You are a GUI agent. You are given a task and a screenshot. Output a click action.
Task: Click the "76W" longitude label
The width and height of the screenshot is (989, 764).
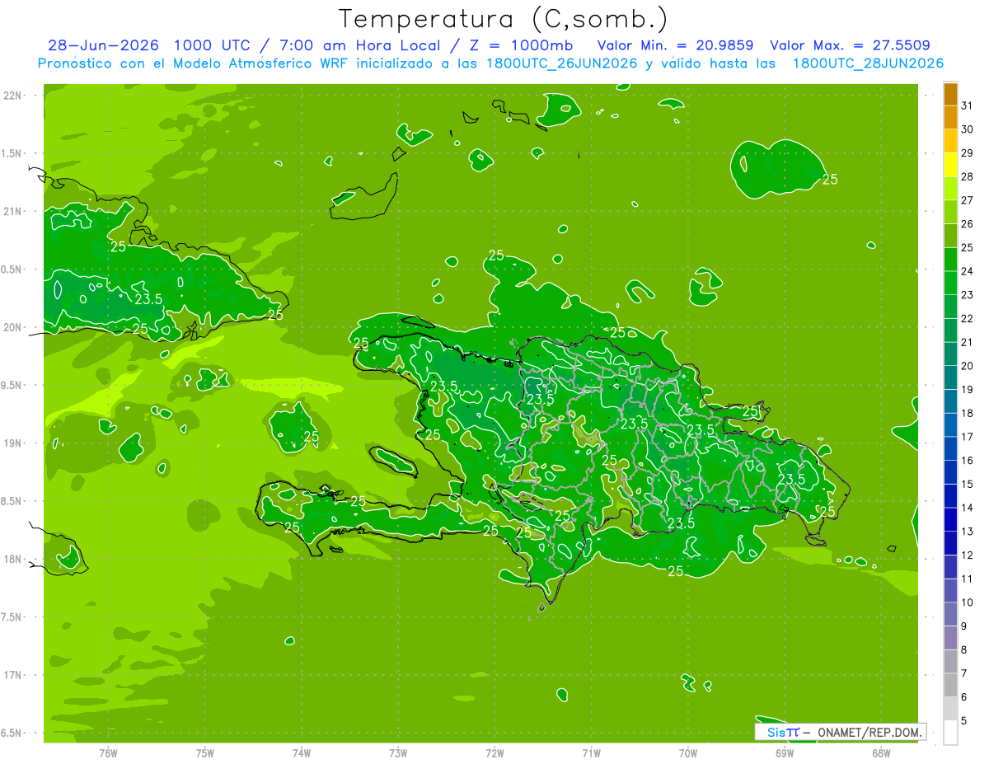[108, 752]
